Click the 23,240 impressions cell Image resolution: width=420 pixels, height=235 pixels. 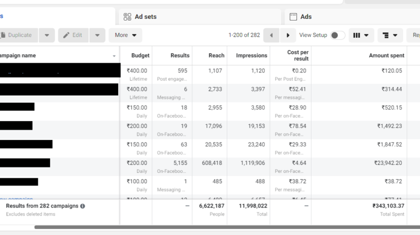256,144
